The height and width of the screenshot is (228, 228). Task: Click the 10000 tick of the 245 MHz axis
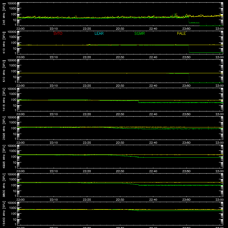12,3
